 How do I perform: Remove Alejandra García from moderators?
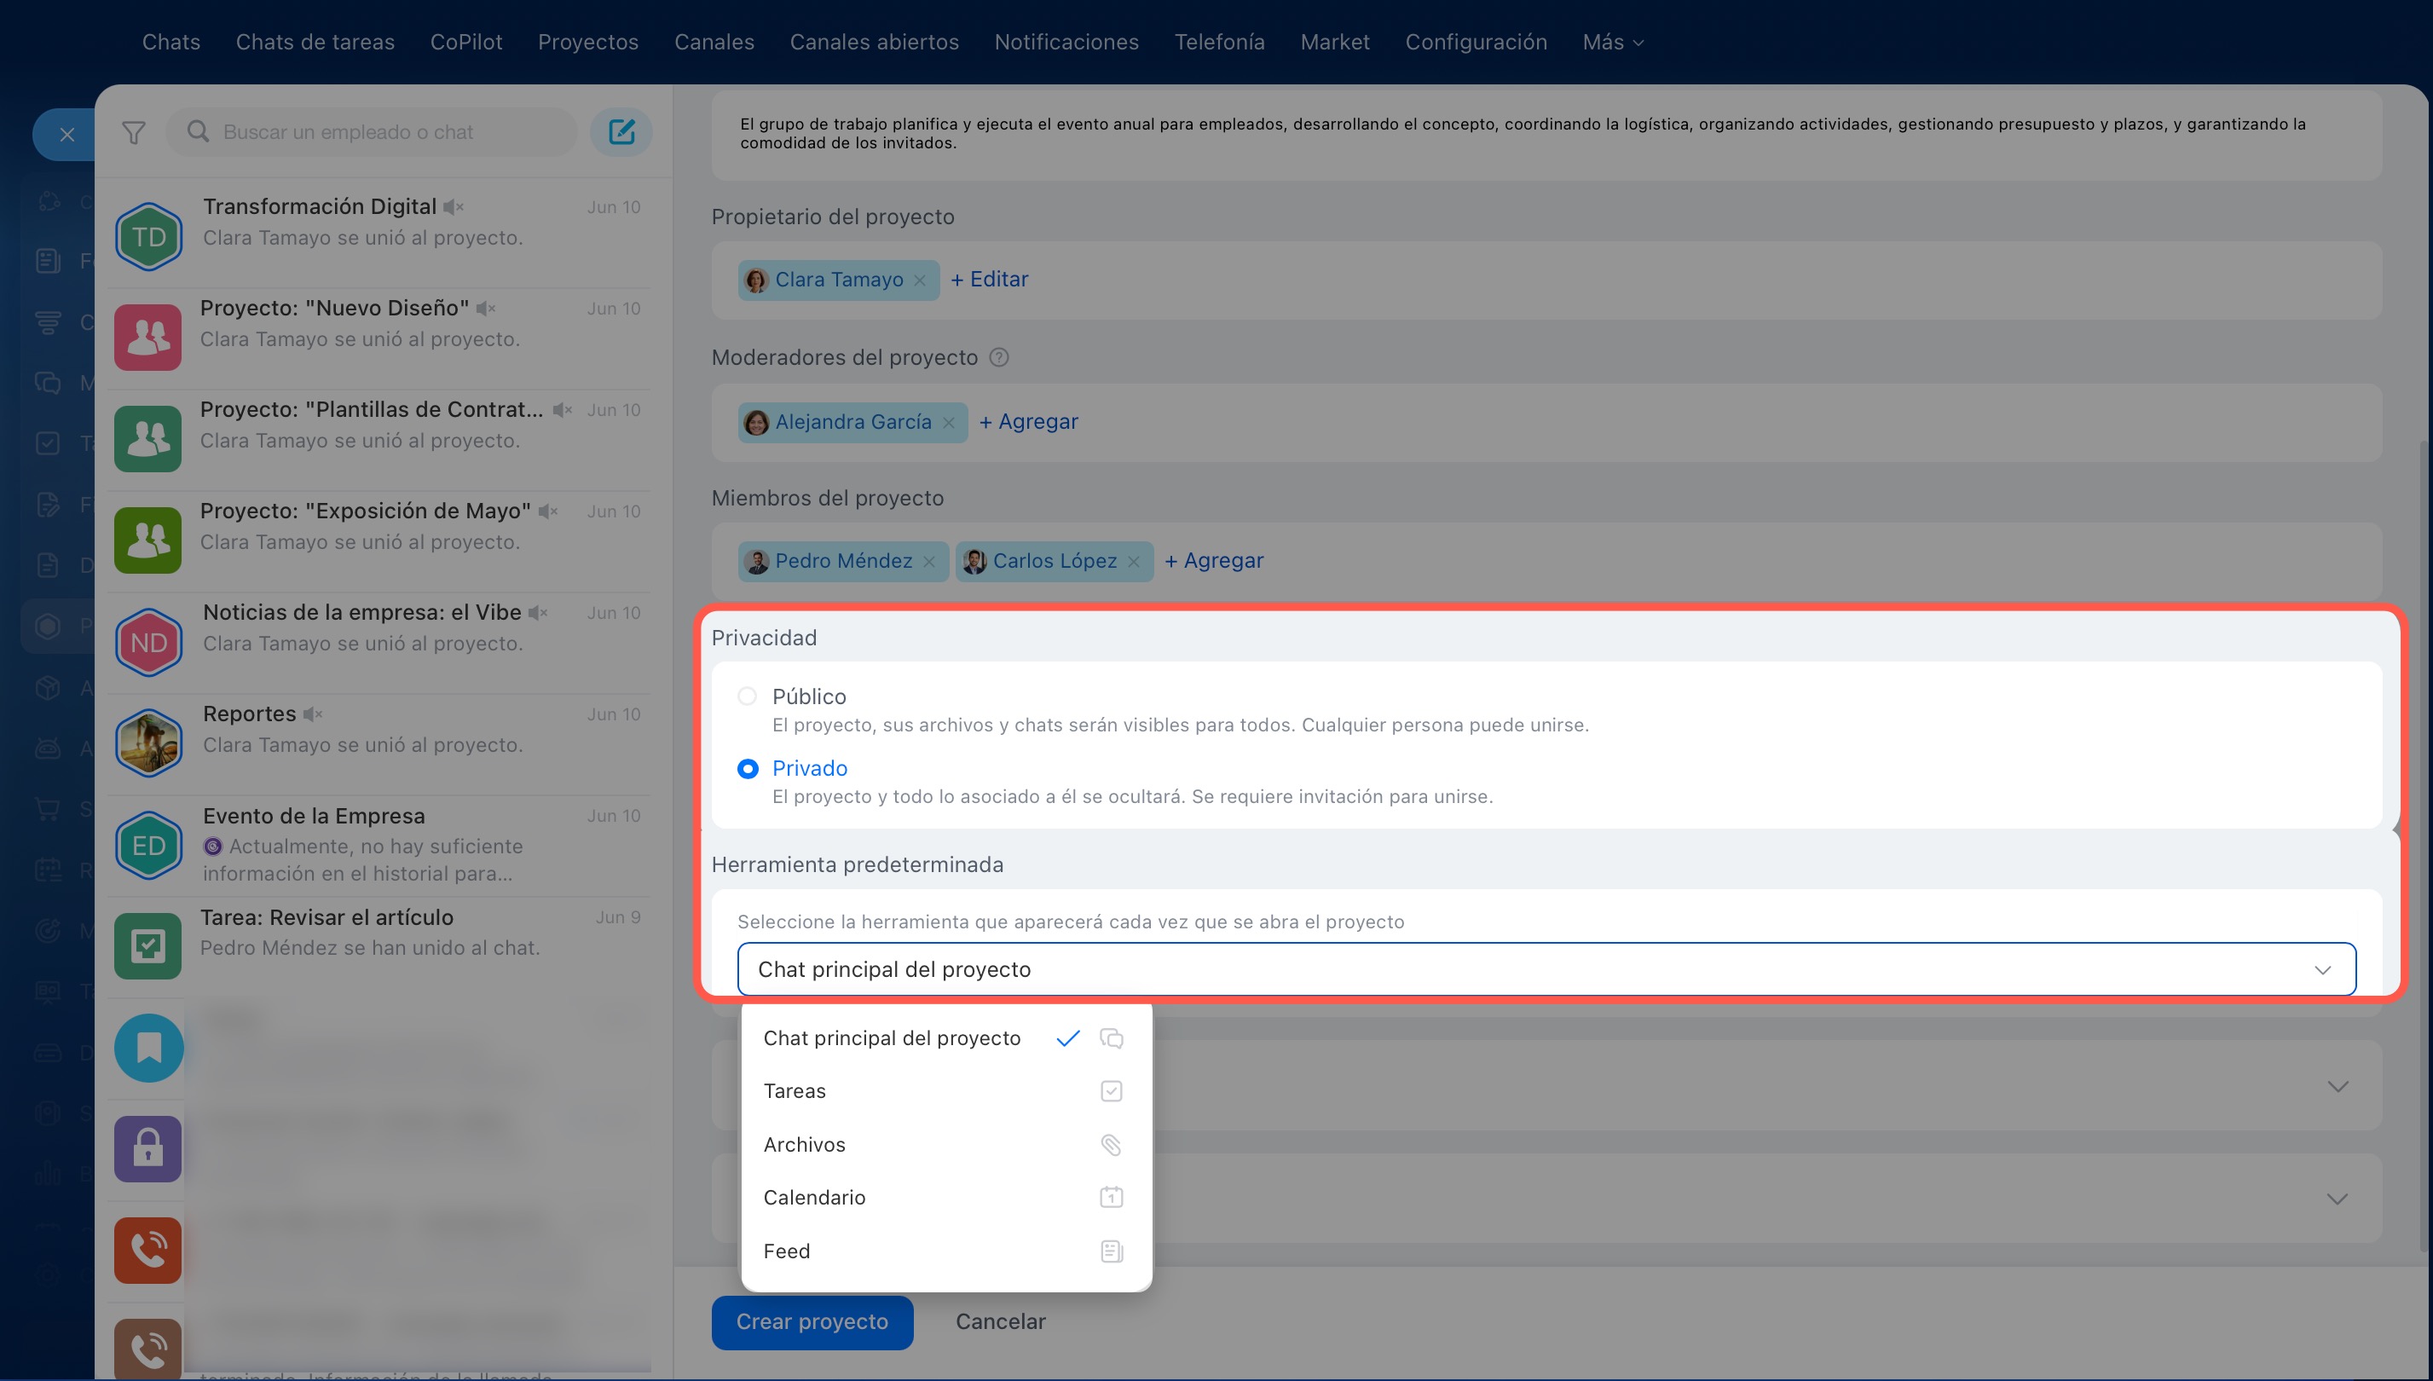point(948,422)
